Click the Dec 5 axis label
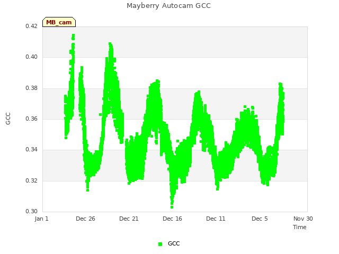Screen dimensions: 339x254 tap(260, 219)
